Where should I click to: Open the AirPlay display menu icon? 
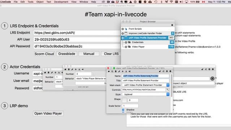click(x=186, y=2)
